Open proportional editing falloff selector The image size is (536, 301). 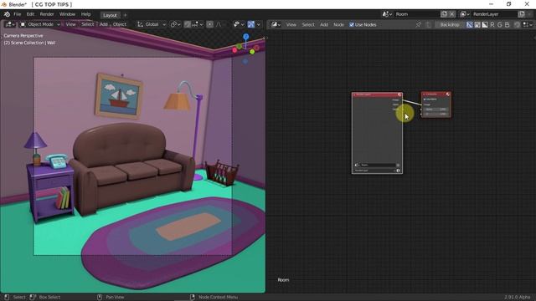click(219, 24)
